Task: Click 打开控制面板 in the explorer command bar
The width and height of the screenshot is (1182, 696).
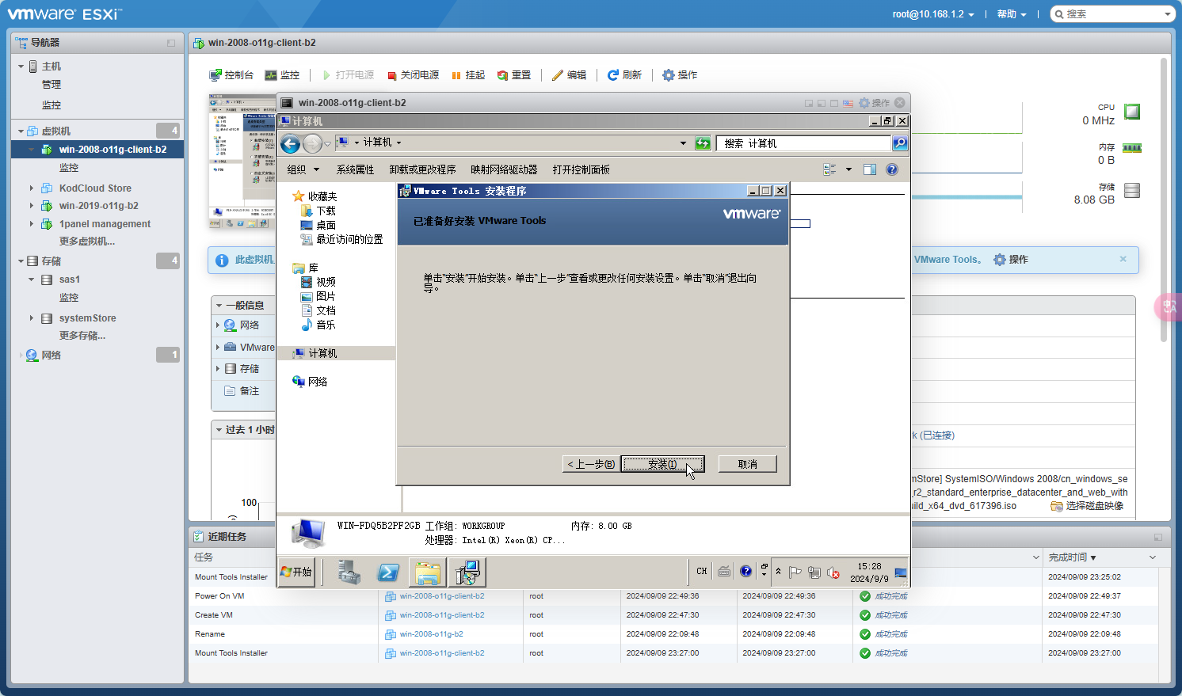Action: [x=581, y=169]
